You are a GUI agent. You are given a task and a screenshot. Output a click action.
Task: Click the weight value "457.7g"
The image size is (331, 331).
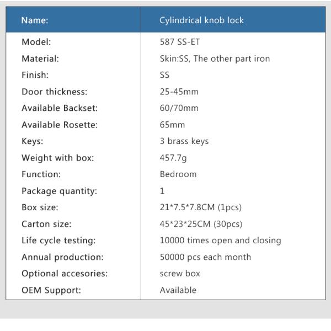[174, 158]
